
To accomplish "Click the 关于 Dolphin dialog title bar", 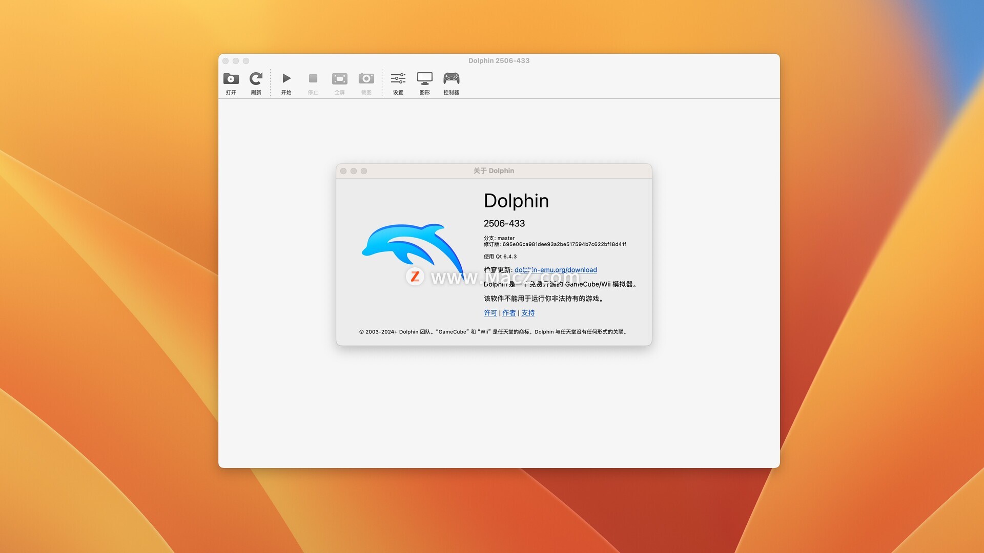I will pos(494,171).
